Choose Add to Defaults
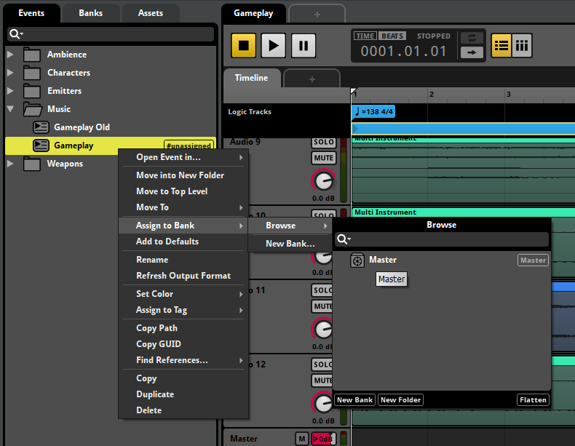The height and width of the screenshot is (446, 575). (x=183, y=242)
